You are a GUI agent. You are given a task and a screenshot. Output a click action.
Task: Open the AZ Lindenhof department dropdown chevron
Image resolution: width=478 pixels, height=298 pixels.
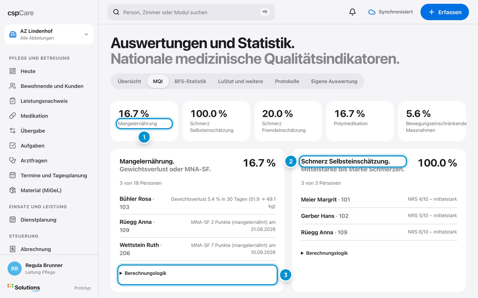pos(86,34)
